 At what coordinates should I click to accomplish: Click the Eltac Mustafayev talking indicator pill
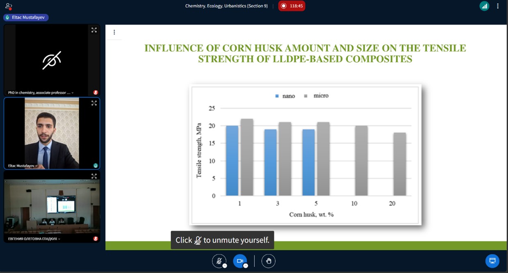pyautogui.click(x=26, y=18)
